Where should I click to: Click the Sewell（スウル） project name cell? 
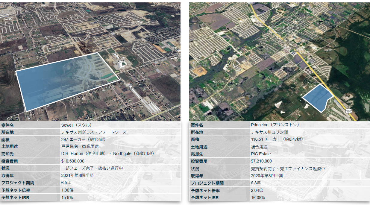76,125
